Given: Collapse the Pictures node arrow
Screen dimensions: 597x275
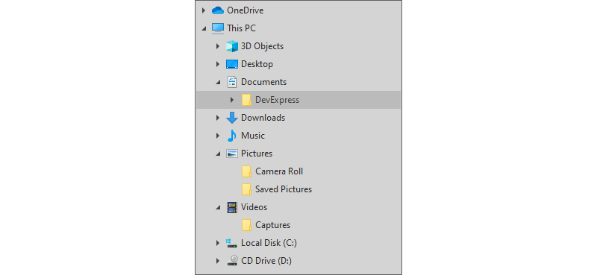Looking at the screenshot, I should click(x=218, y=154).
